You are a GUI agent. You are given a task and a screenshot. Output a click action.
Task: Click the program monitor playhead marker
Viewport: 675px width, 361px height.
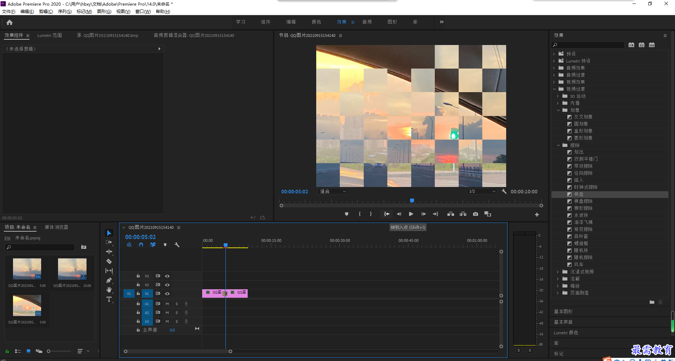point(412,201)
